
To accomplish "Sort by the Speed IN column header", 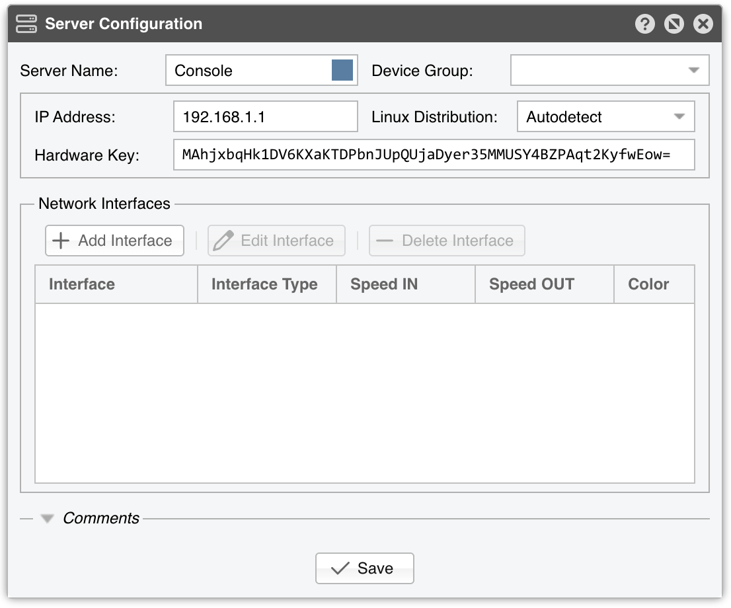I will (x=406, y=284).
